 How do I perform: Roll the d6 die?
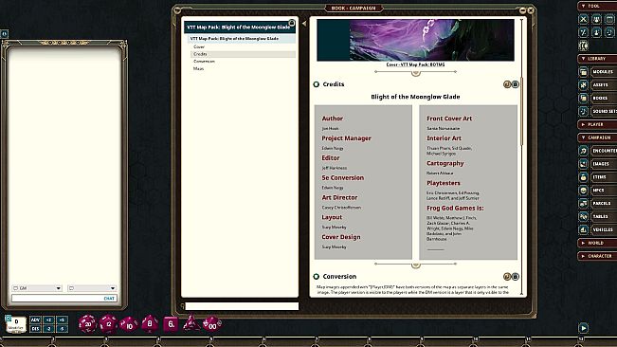tap(171, 324)
